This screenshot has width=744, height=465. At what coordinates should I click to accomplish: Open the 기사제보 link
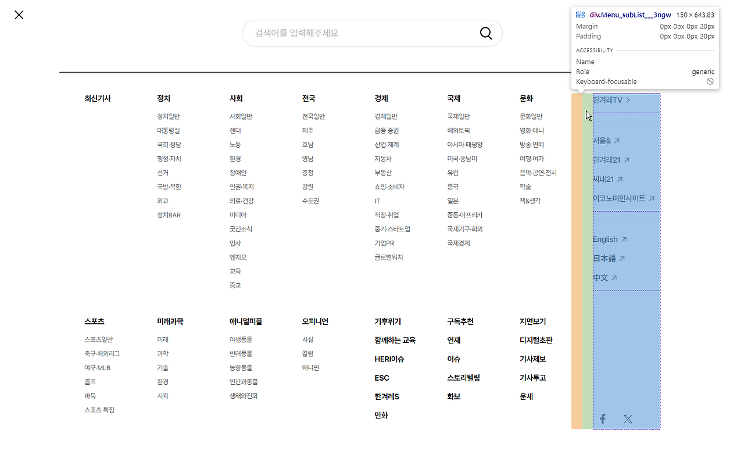[x=533, y=359]
